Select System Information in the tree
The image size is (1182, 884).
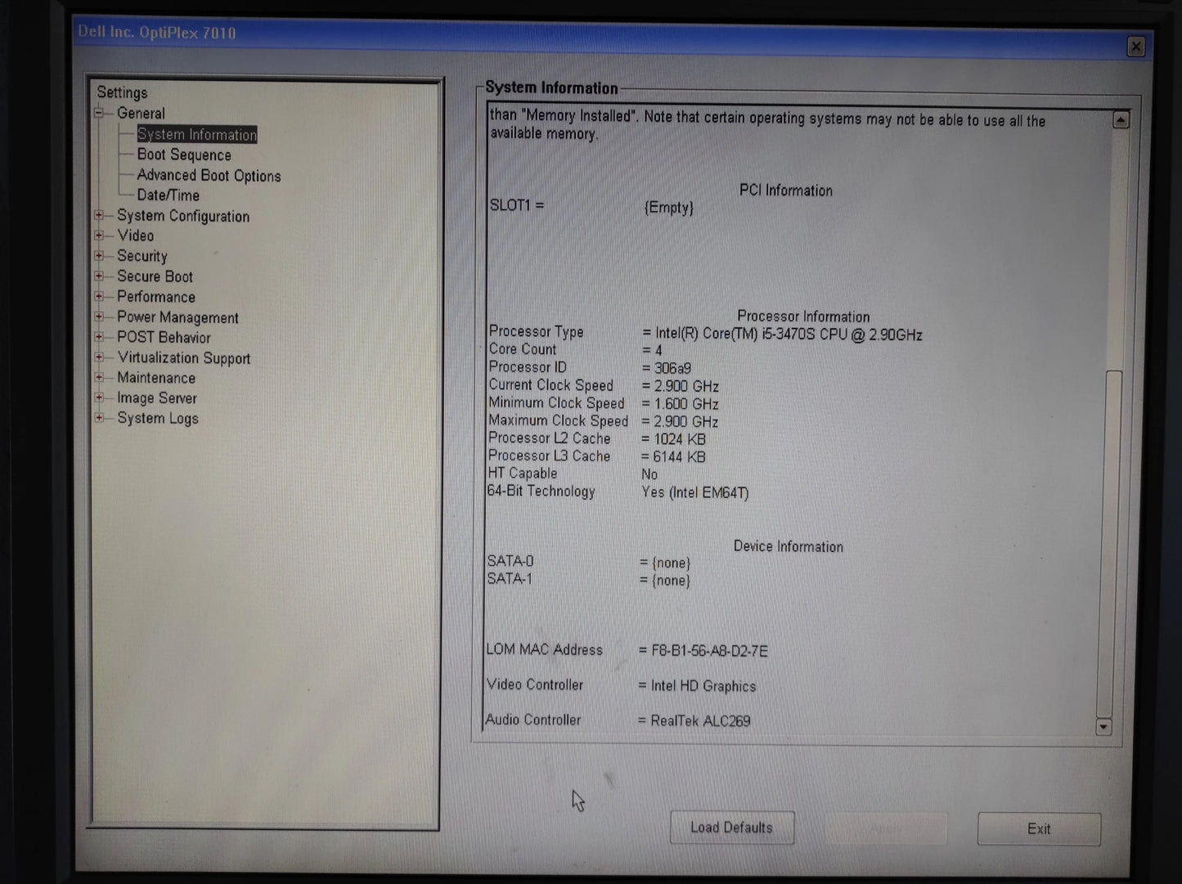tap(197, 134)
